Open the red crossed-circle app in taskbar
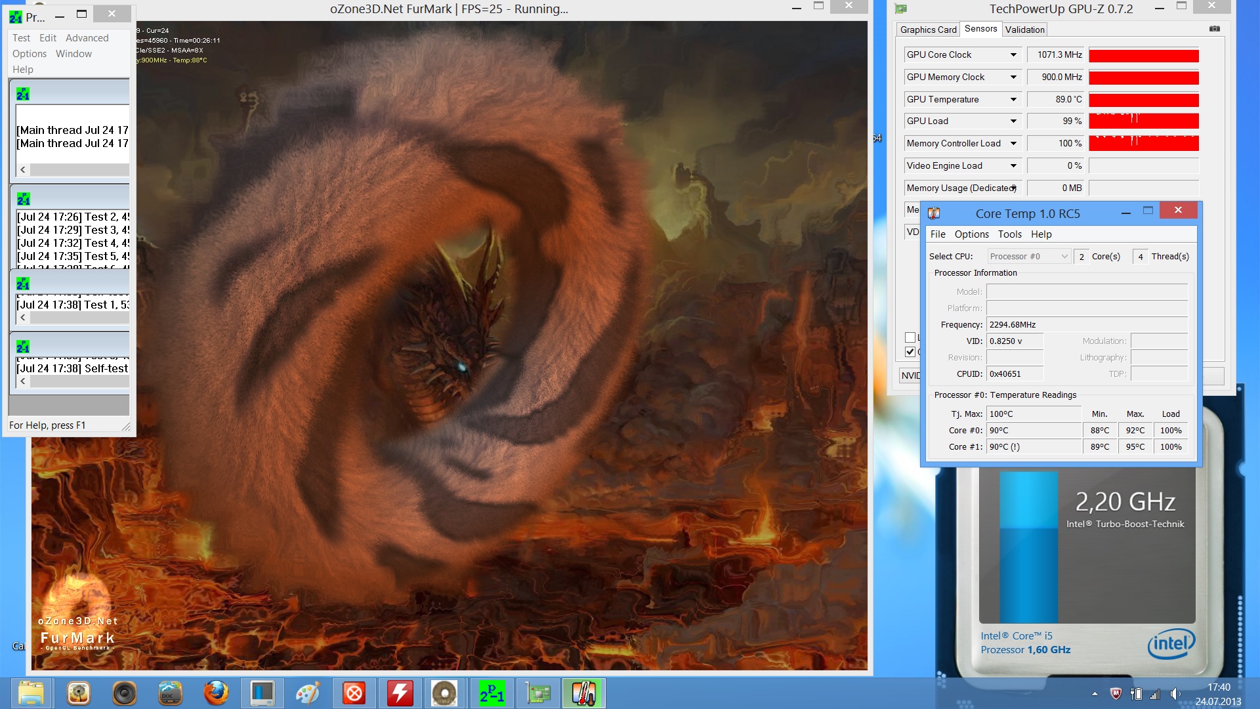1260x709 pixels. pyautogui.click(x=354, y=693)
